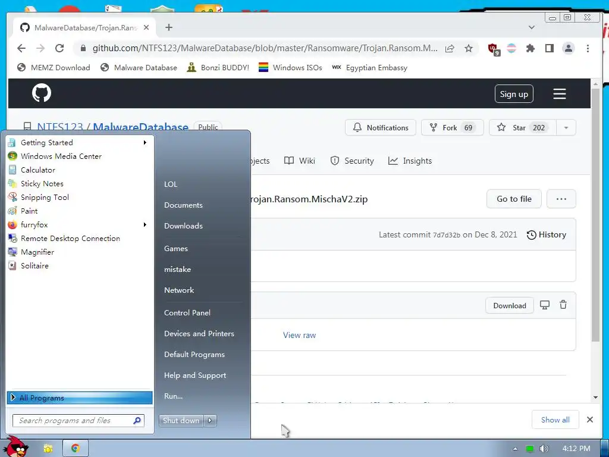Delete this file with trash icon

(x=563, y=305)
